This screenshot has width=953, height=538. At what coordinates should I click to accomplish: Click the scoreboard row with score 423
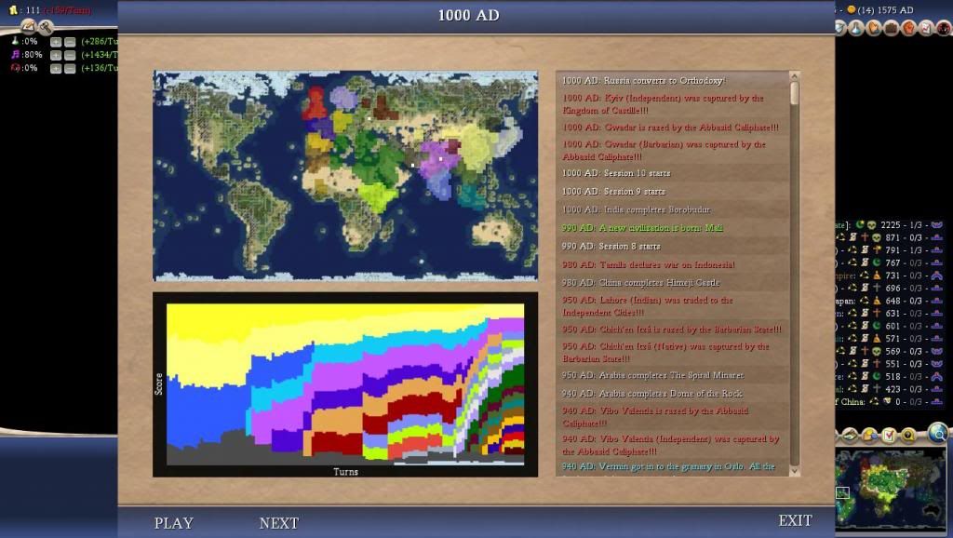coord(890,389)
